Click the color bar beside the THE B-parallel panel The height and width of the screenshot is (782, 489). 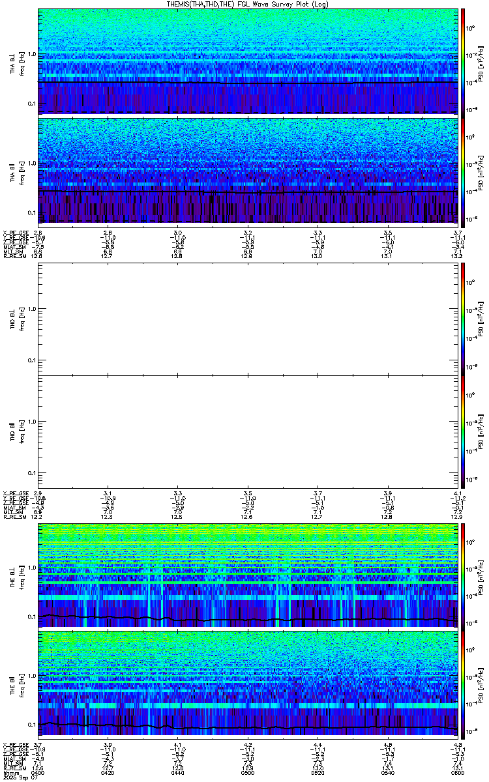pos(464,684)
